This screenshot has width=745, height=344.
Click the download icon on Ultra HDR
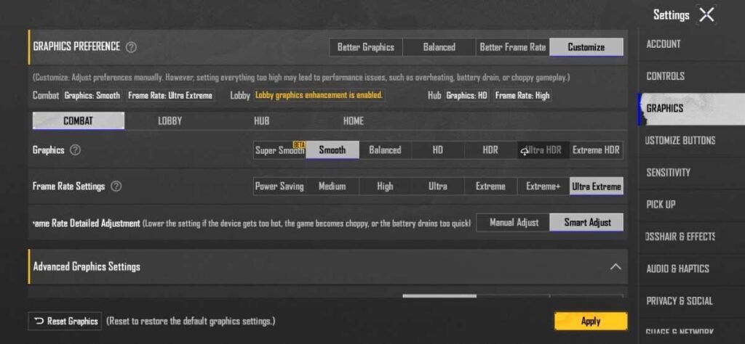point(524,151)
